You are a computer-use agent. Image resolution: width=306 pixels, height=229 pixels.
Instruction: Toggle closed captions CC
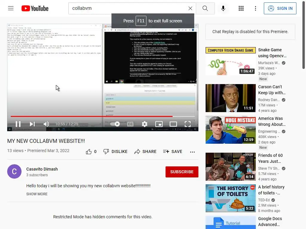130,124
